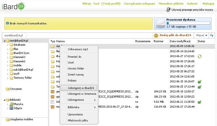This screenshot has width=217, height=126.
Task: Sort by Status column header
Action: tap(201, 41)
